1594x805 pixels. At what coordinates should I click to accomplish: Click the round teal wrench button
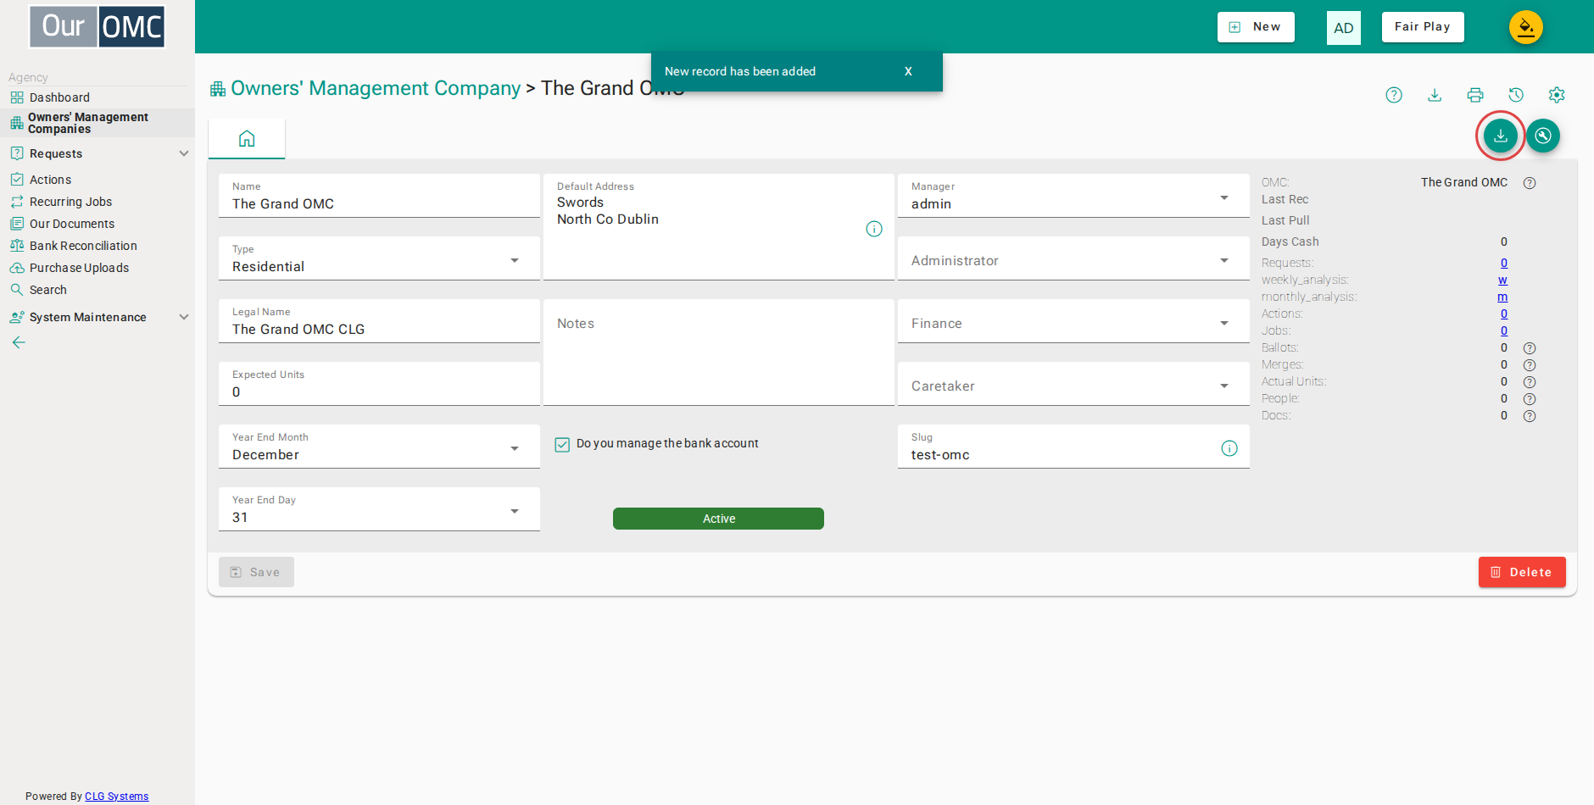click(1543, 136)
